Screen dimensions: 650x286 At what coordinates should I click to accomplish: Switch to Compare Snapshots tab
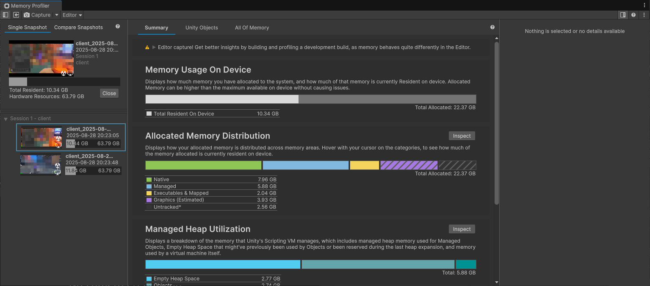[78, 28]
